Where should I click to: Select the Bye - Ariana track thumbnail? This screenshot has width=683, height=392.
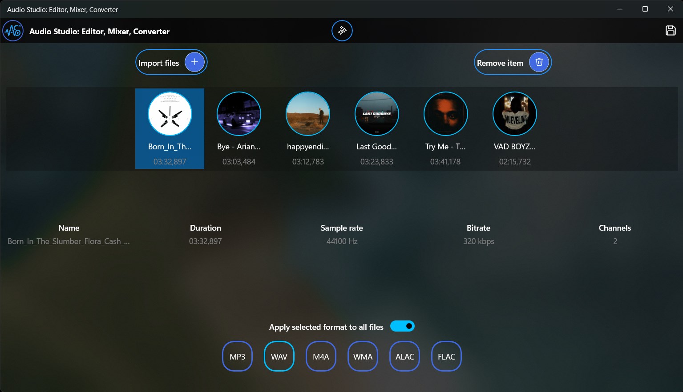click(238, 113)
